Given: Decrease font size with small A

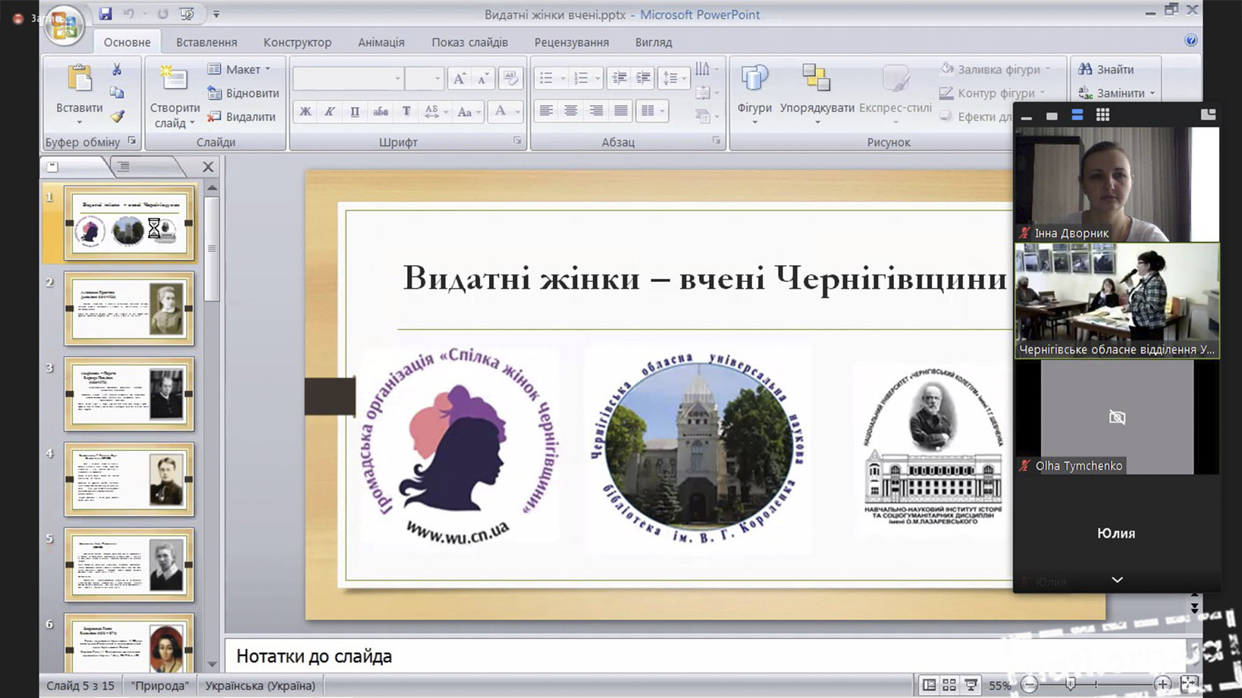Looking at the screenshot, I should 483,78.
